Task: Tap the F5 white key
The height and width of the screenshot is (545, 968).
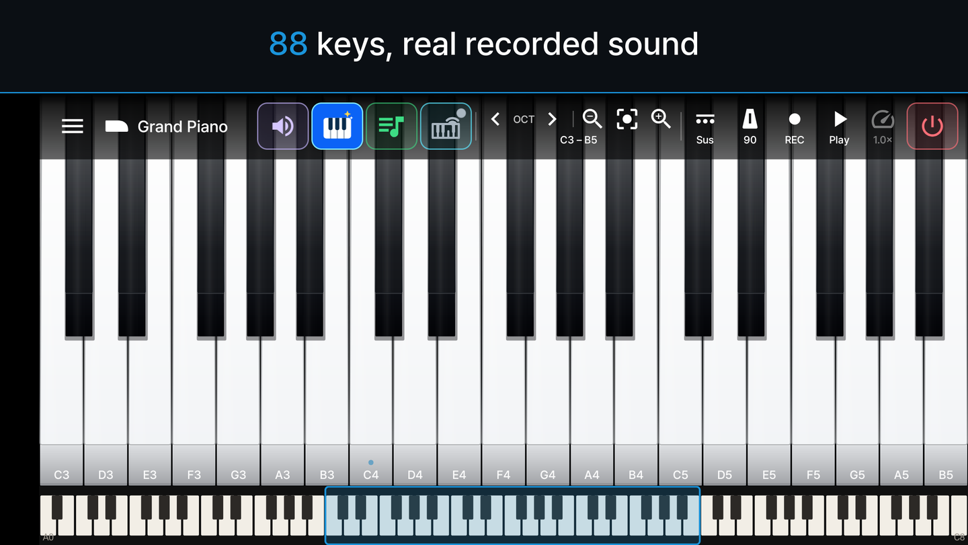Action: (813, 404)
